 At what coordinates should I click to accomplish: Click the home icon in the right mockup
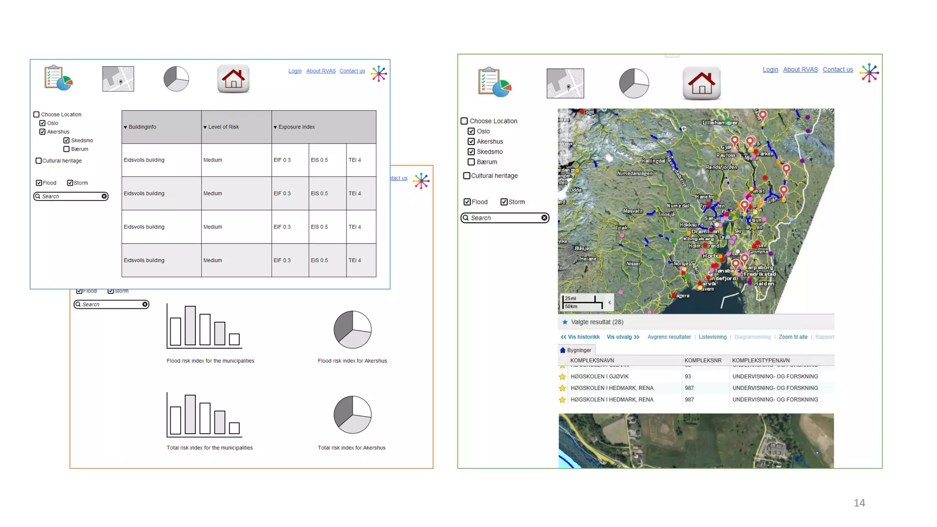pos(701,83)
